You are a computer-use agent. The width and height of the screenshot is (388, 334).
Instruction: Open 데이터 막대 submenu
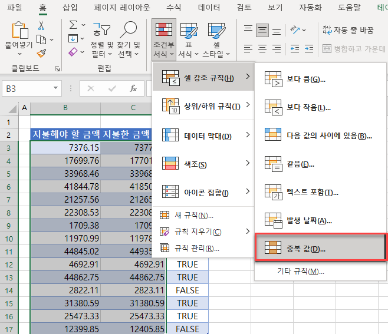tap(203, 135)
